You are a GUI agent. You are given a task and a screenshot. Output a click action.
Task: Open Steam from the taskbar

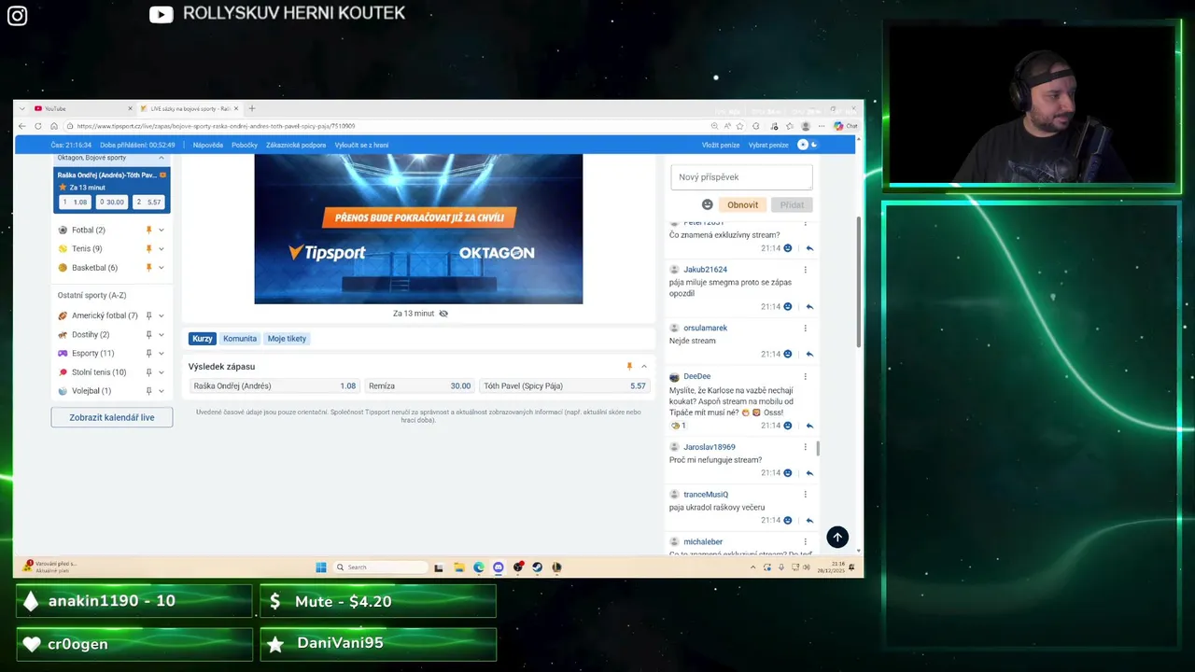[537, 567]
